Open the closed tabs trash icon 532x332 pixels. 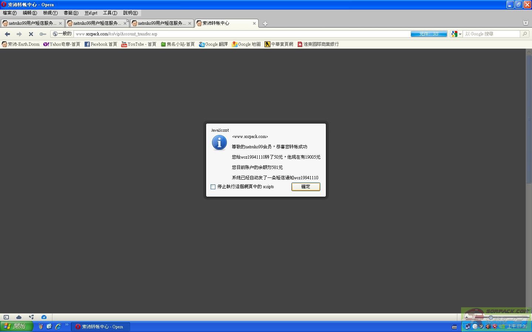point(525,23)
